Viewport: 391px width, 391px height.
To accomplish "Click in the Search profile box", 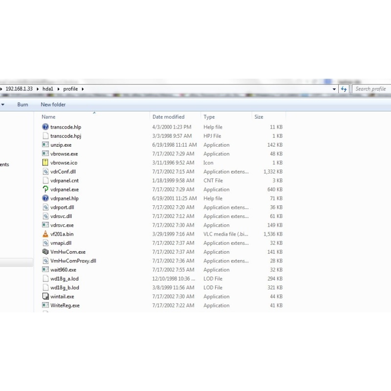I will (x=370, y=89).
